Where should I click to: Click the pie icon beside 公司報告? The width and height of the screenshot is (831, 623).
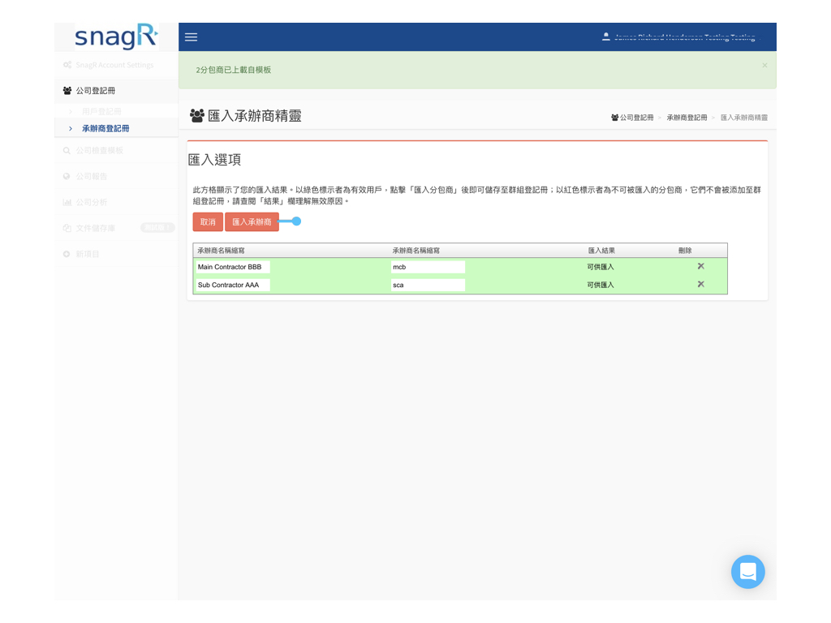pos(67,176)
